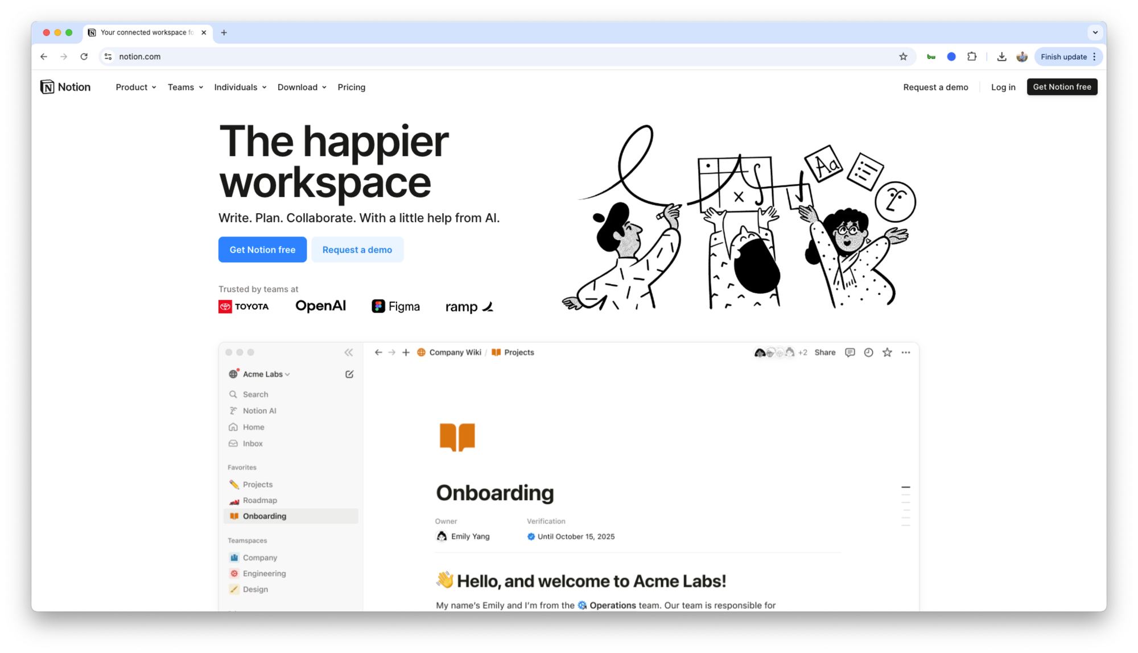Expand the Teams dropdown menu

[x=185, y=87]
